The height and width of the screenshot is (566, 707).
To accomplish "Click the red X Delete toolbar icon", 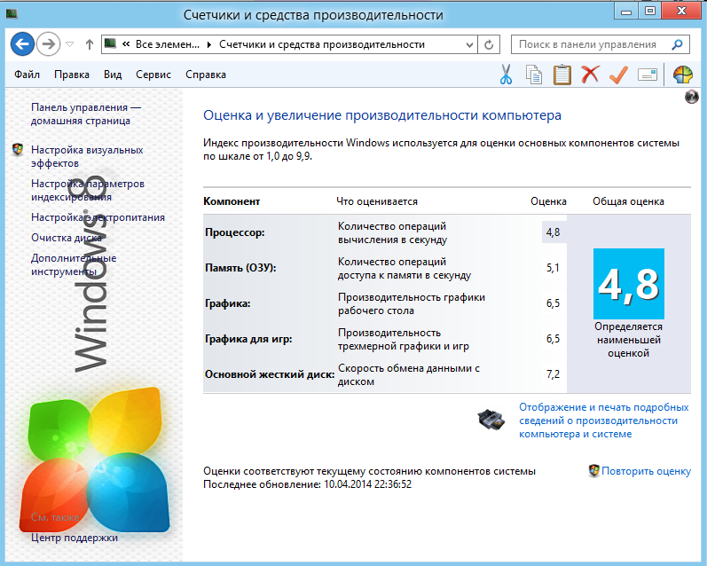I will 590,74.
